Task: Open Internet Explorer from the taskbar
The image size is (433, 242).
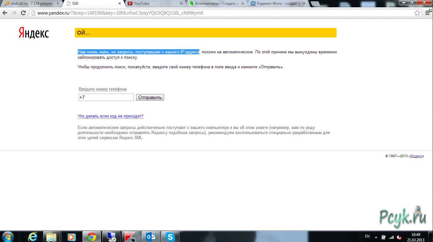Action: [x=32, y=237]
